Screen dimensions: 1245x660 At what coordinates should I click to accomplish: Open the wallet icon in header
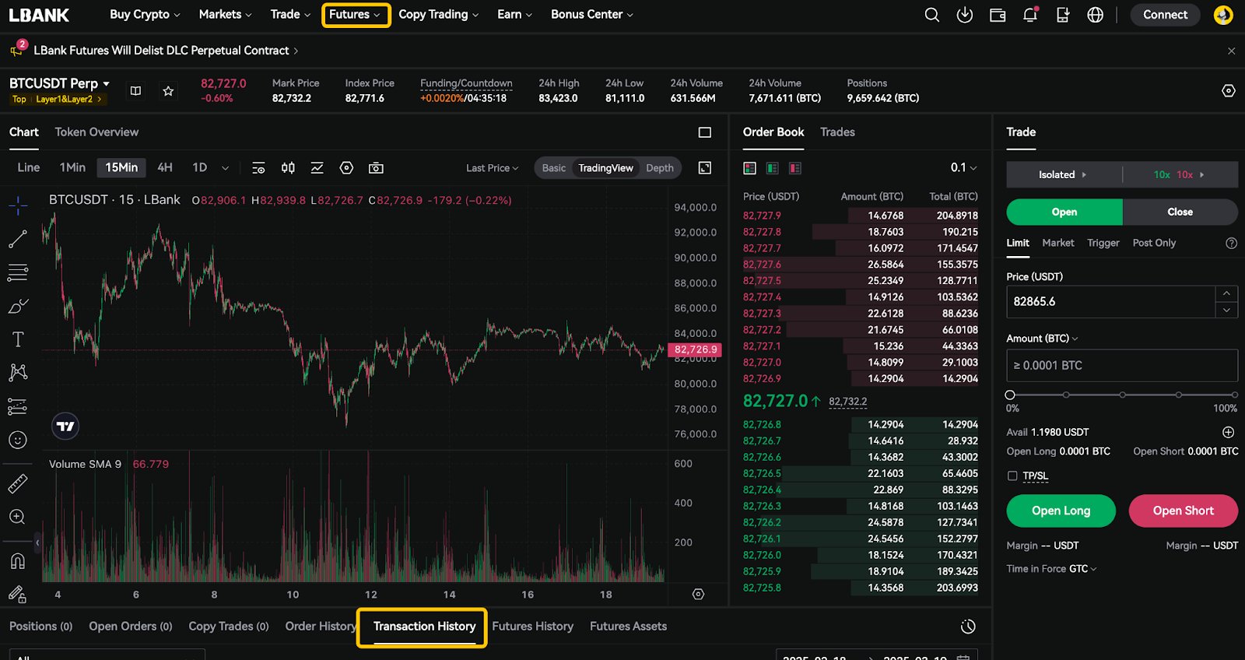tap(998, 15)
